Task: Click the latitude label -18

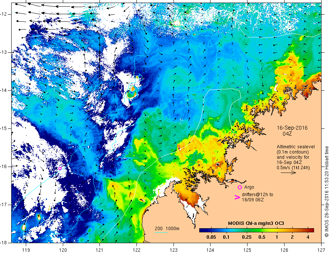Action: (x=4, y=243)
